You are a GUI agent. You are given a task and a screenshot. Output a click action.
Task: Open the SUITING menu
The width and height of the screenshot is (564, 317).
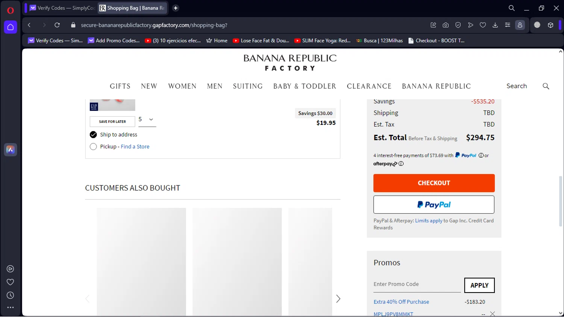click(248, 86)
